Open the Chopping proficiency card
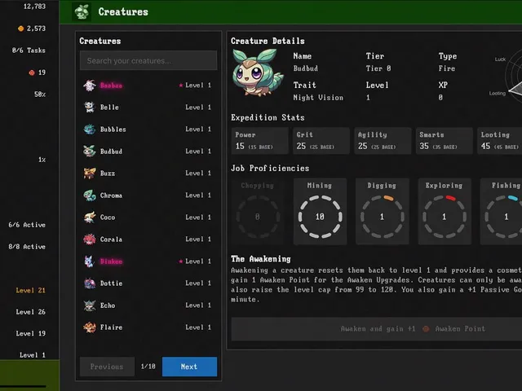Screen dimensions: 522x391 258,212
